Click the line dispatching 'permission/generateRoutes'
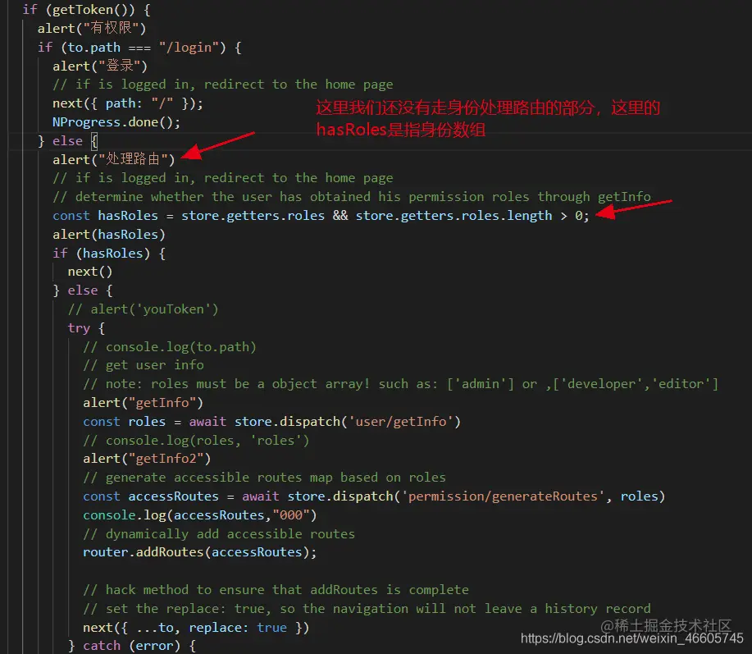 [374, 496]
